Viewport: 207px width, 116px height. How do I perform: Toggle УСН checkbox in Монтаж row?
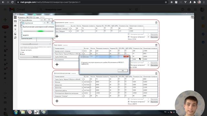coord(119,82)
